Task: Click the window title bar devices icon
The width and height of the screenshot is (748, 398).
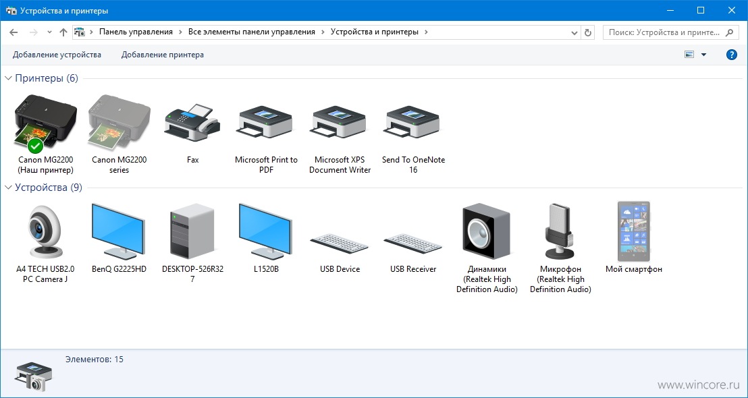Action: (x=11, y=11)
